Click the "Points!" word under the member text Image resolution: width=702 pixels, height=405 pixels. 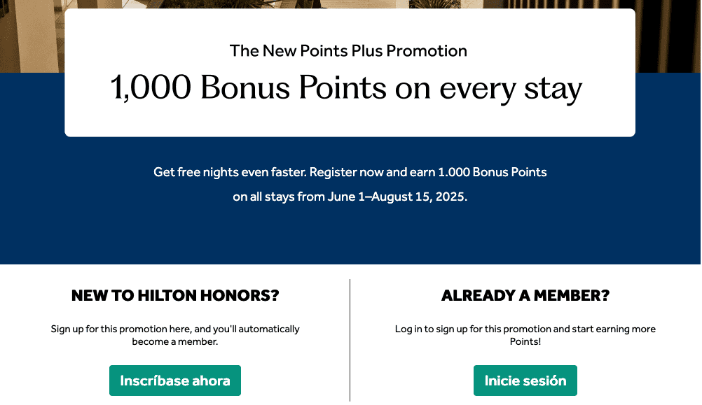[x=525, y=342]
